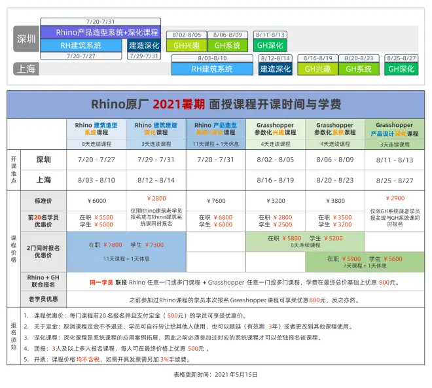Click the purple Rhino产品造型系统+深化课程 bar
Viewport: 432px width, 388px height.
[101, 33]
